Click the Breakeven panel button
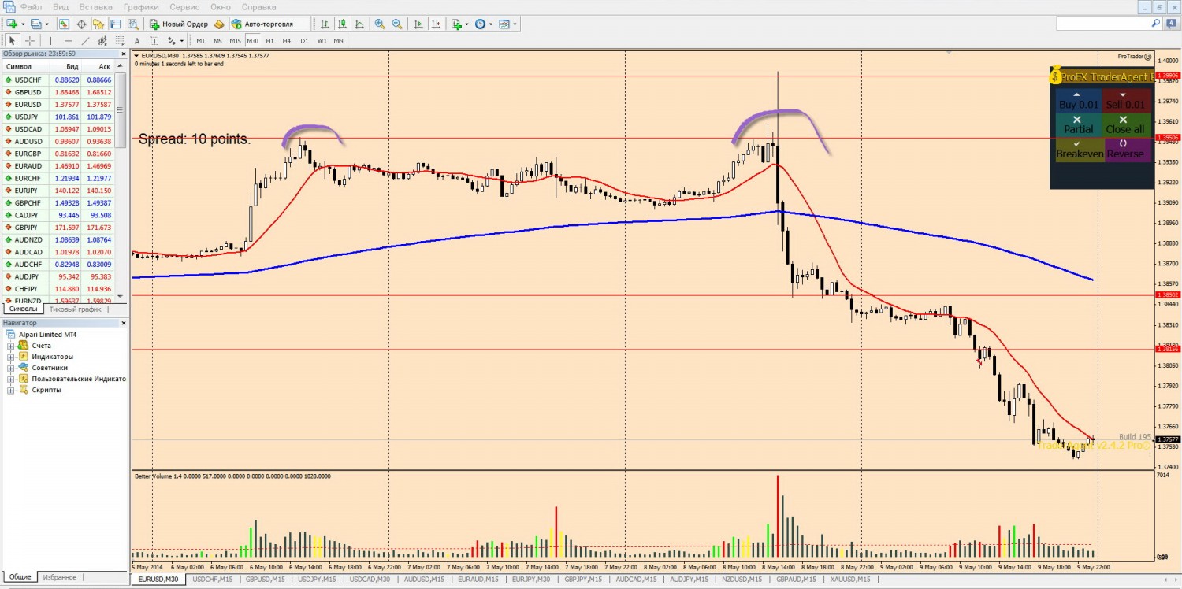 tap(1079, 150)
